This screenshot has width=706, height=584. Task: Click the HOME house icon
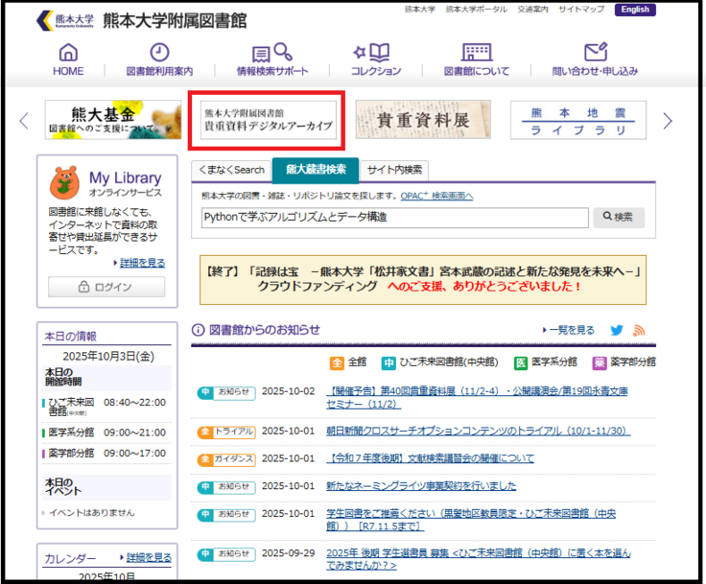click(68, 53)
